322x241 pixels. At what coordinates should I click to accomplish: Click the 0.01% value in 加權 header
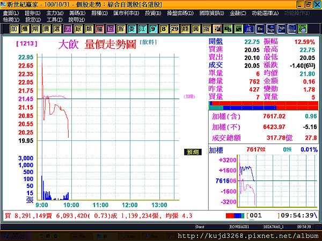[309, 149]
